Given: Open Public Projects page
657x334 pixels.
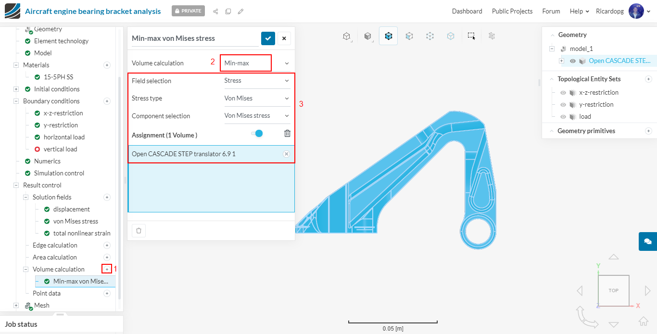Looking at the screenshot, I should click(x=512, y=11).
